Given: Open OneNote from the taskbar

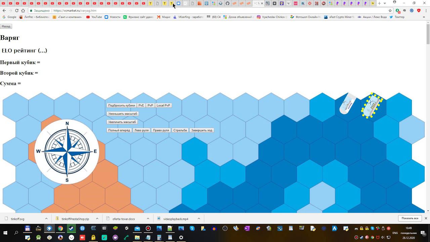Looking at the screenshot, I should [247, 228].
